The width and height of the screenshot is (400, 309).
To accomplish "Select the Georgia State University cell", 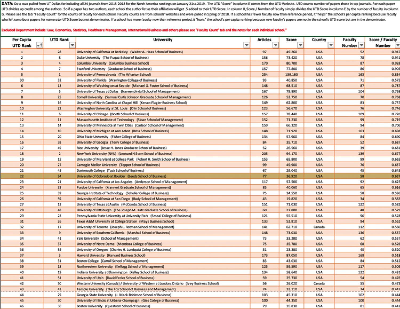I will coord(163,295).
